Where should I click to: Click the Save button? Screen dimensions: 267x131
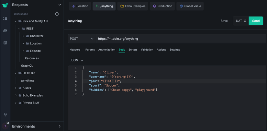pos(224,21)
